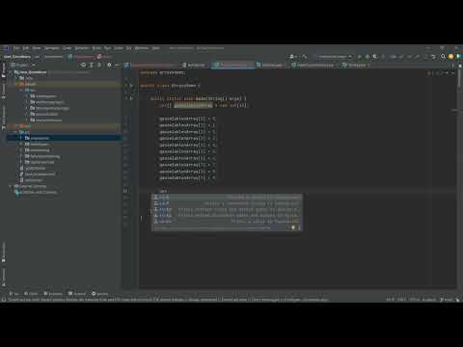
Task: Open more options in completion popup footer
Action: tap(299, 227)
